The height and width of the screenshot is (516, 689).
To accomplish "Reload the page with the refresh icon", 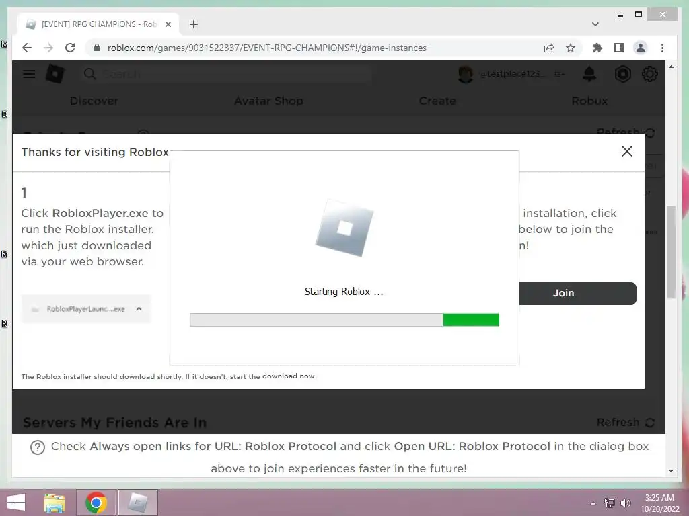I will pyautogui.click(x=70, y=48).
